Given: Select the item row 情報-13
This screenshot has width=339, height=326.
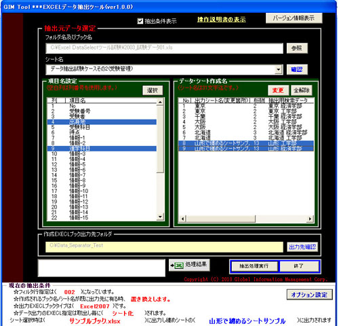Looking at the screenshot, I should [102, 207].
